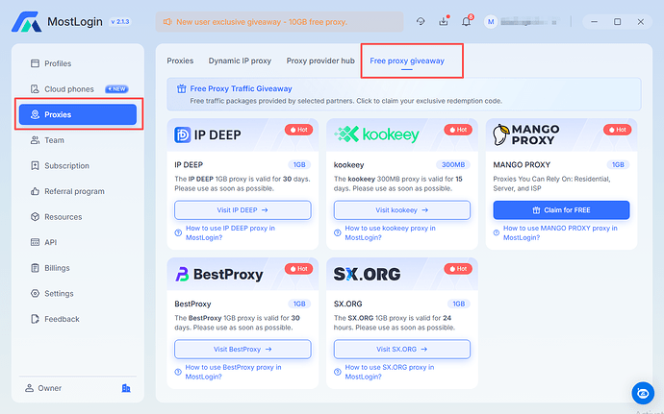Open notifications bell icon
The width and height of the screenshot is (664, 414).
pos(466,21)
